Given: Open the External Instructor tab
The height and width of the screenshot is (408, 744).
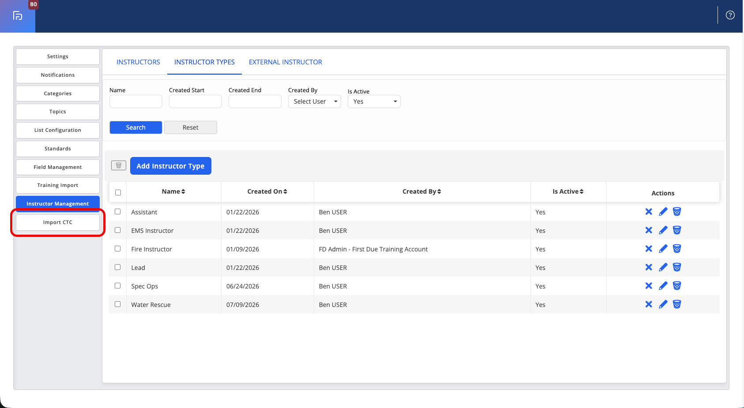Looking at the screenshot, I should (x=286, y=62).
